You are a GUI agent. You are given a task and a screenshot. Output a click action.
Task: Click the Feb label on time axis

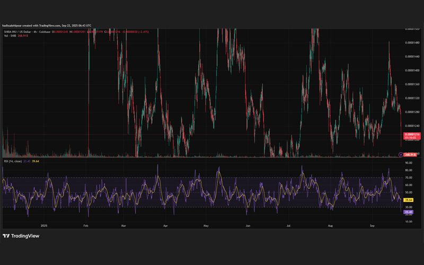[86, 226]
